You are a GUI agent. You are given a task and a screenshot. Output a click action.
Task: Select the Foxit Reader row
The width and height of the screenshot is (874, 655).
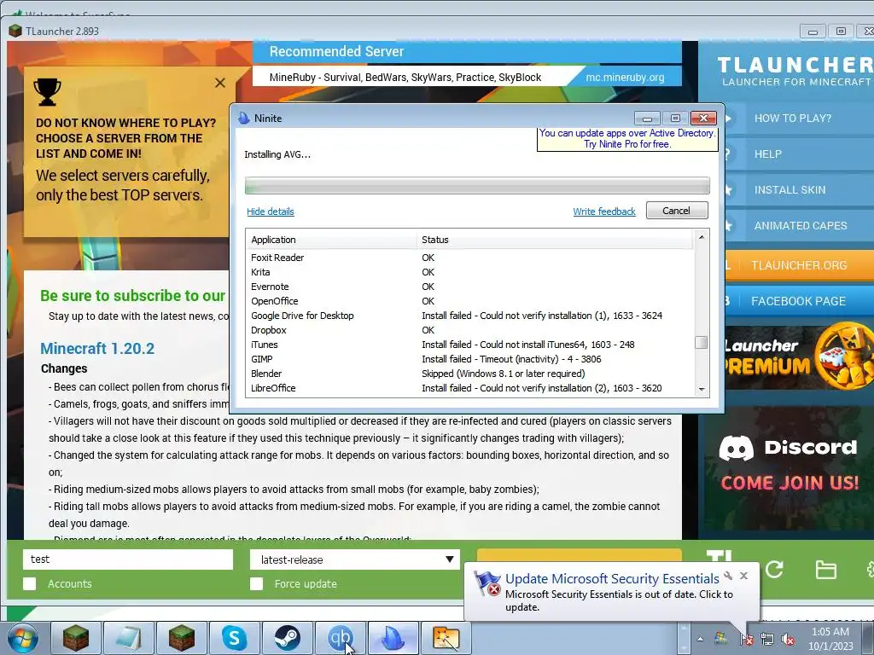tap(469, 258)
